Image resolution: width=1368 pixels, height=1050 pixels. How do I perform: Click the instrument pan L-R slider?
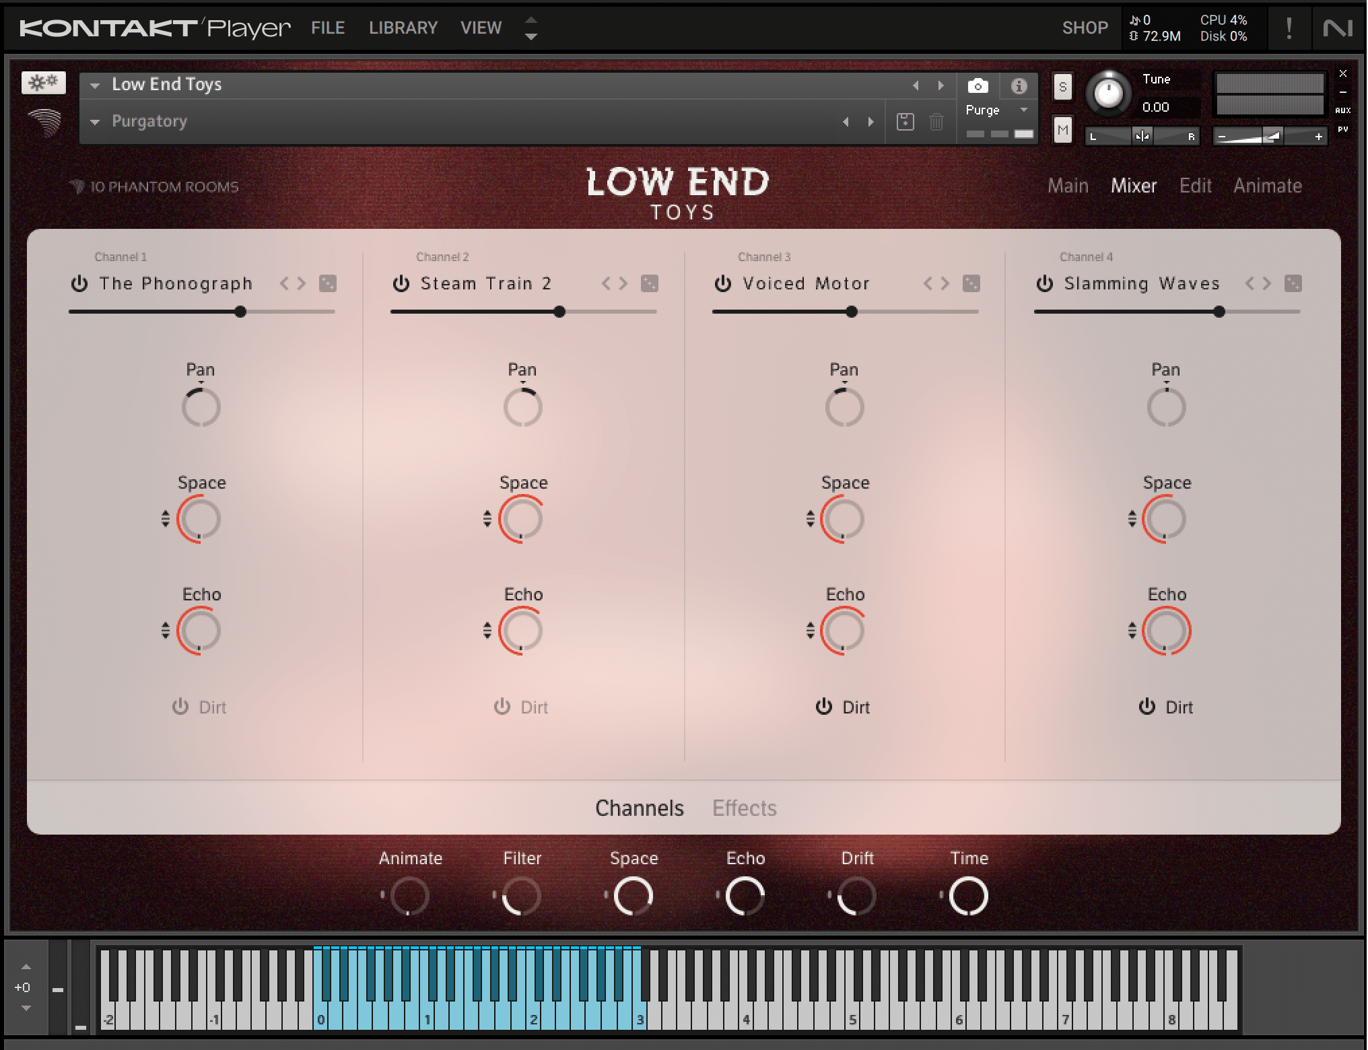coord(1142,137)
